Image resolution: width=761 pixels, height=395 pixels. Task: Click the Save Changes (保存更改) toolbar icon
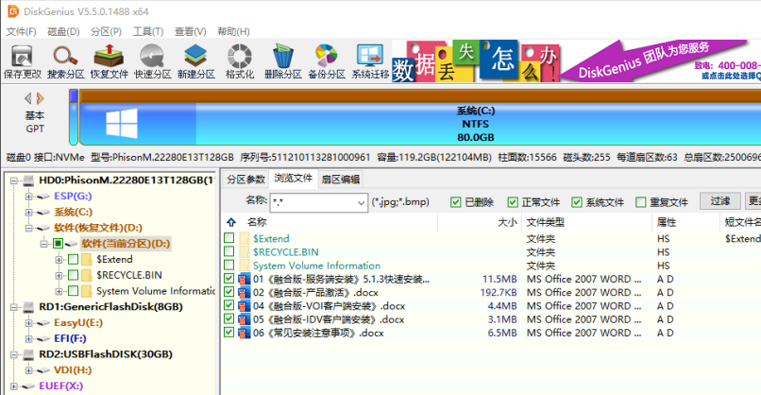tap(23, 61)
